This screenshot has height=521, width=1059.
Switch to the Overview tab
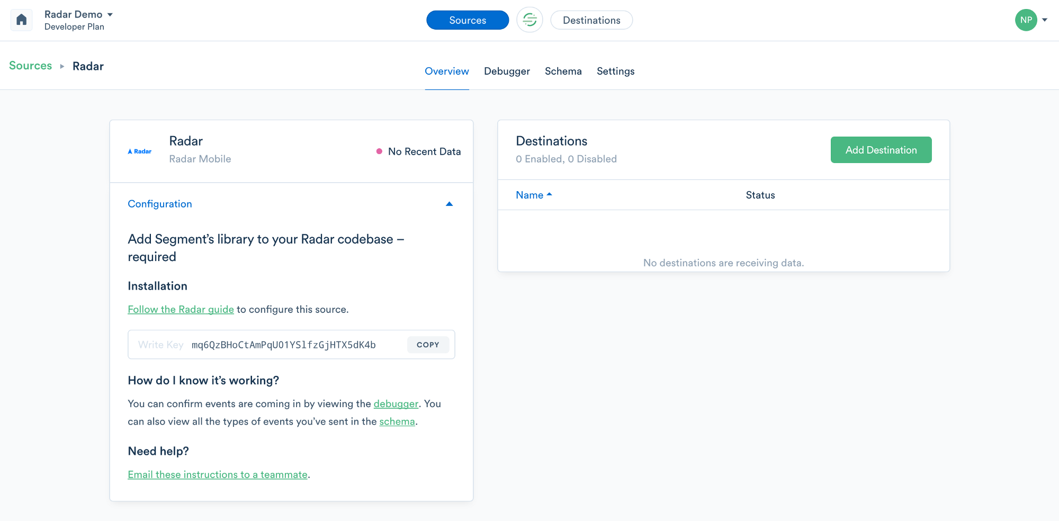click(447, 71)
